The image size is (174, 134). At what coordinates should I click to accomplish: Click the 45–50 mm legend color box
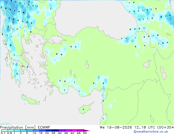click(81, 130)
